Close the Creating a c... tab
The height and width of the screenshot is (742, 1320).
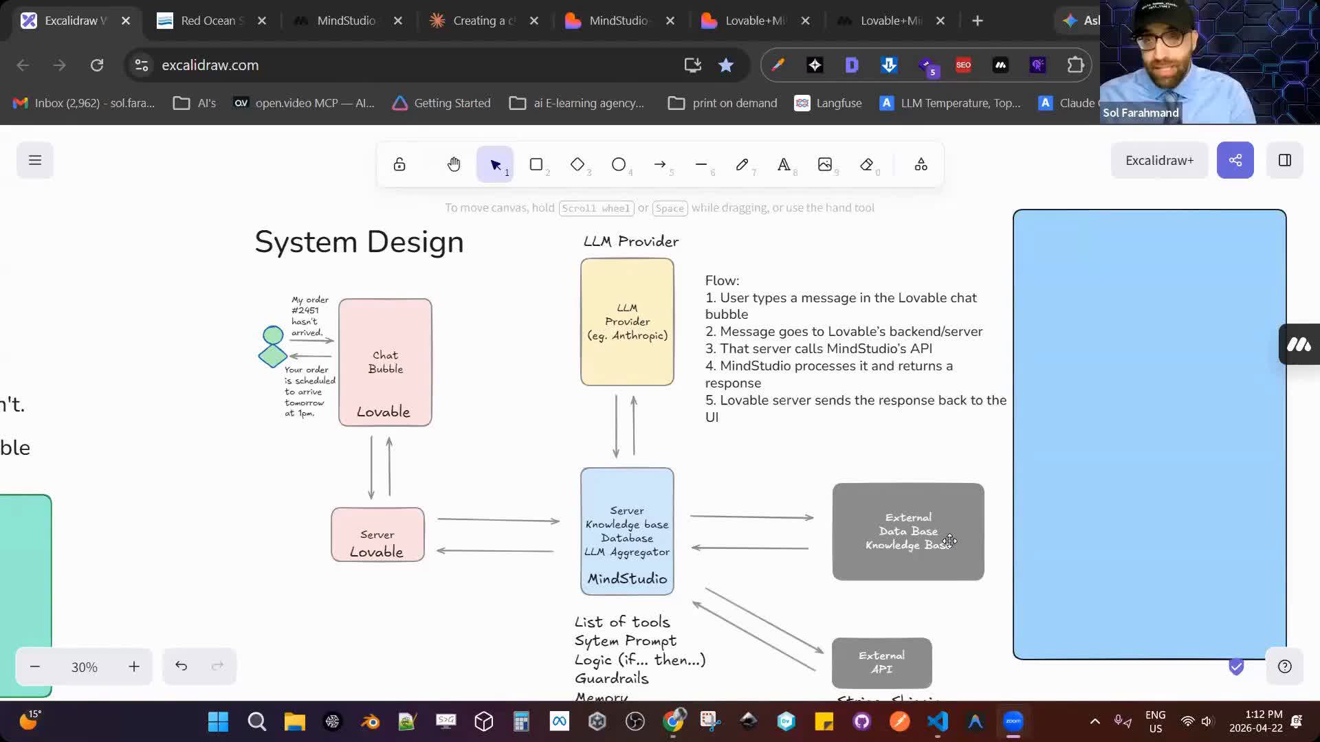pyautogui.click(x=534, y=21)
